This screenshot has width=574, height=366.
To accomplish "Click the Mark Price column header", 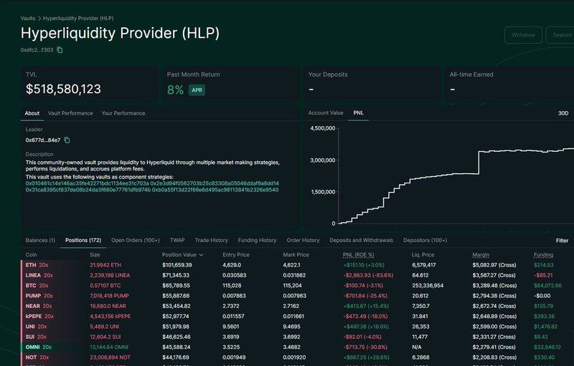I will [x=296, y=255].
